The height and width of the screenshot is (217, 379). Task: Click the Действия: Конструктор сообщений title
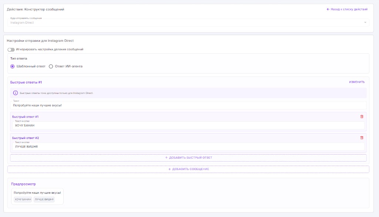point(36,9)
